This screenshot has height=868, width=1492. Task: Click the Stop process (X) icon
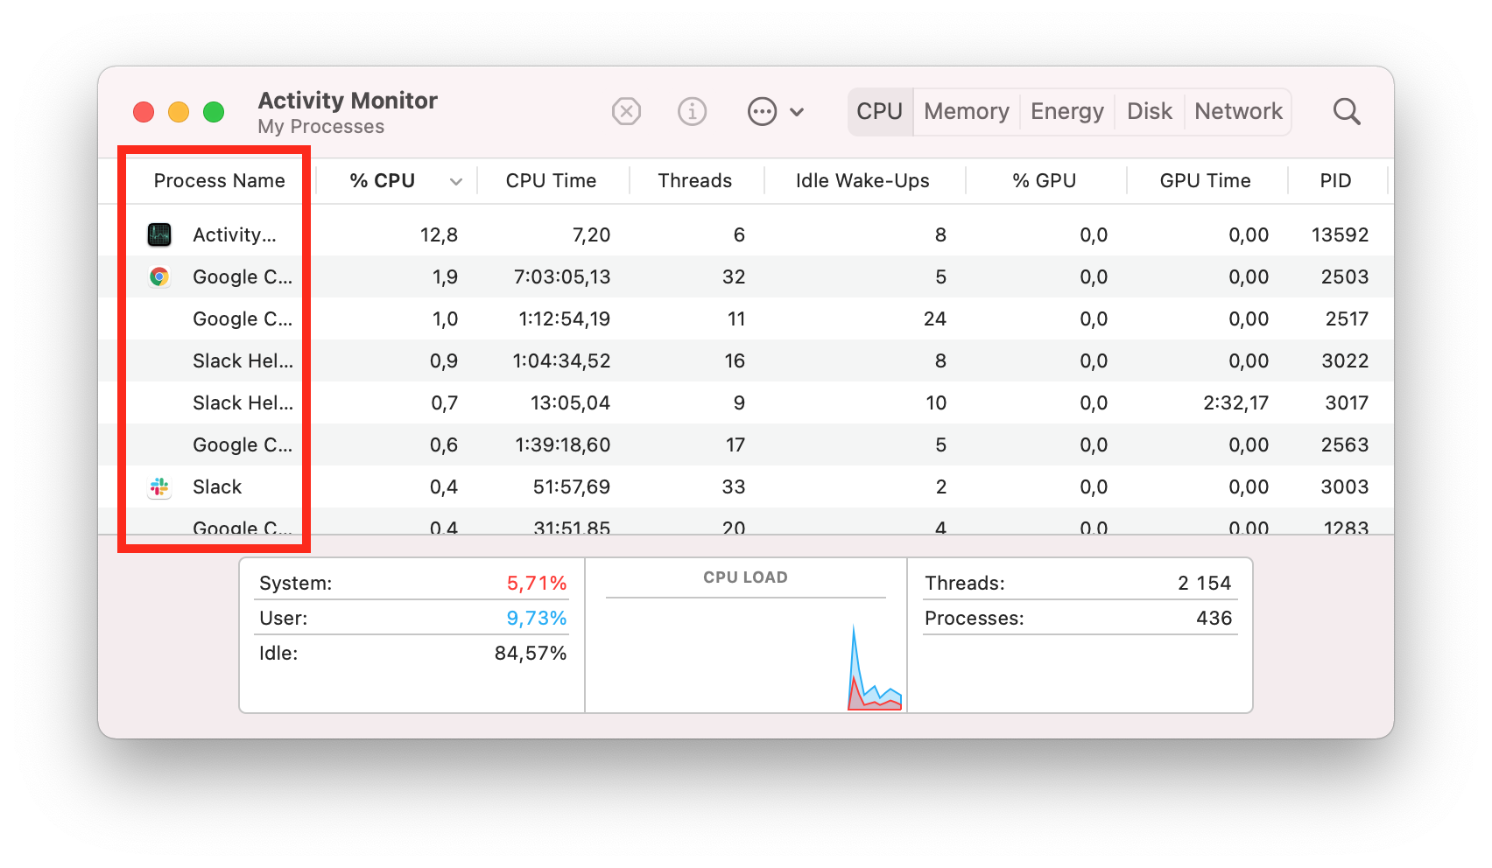(x=626, y=111)
